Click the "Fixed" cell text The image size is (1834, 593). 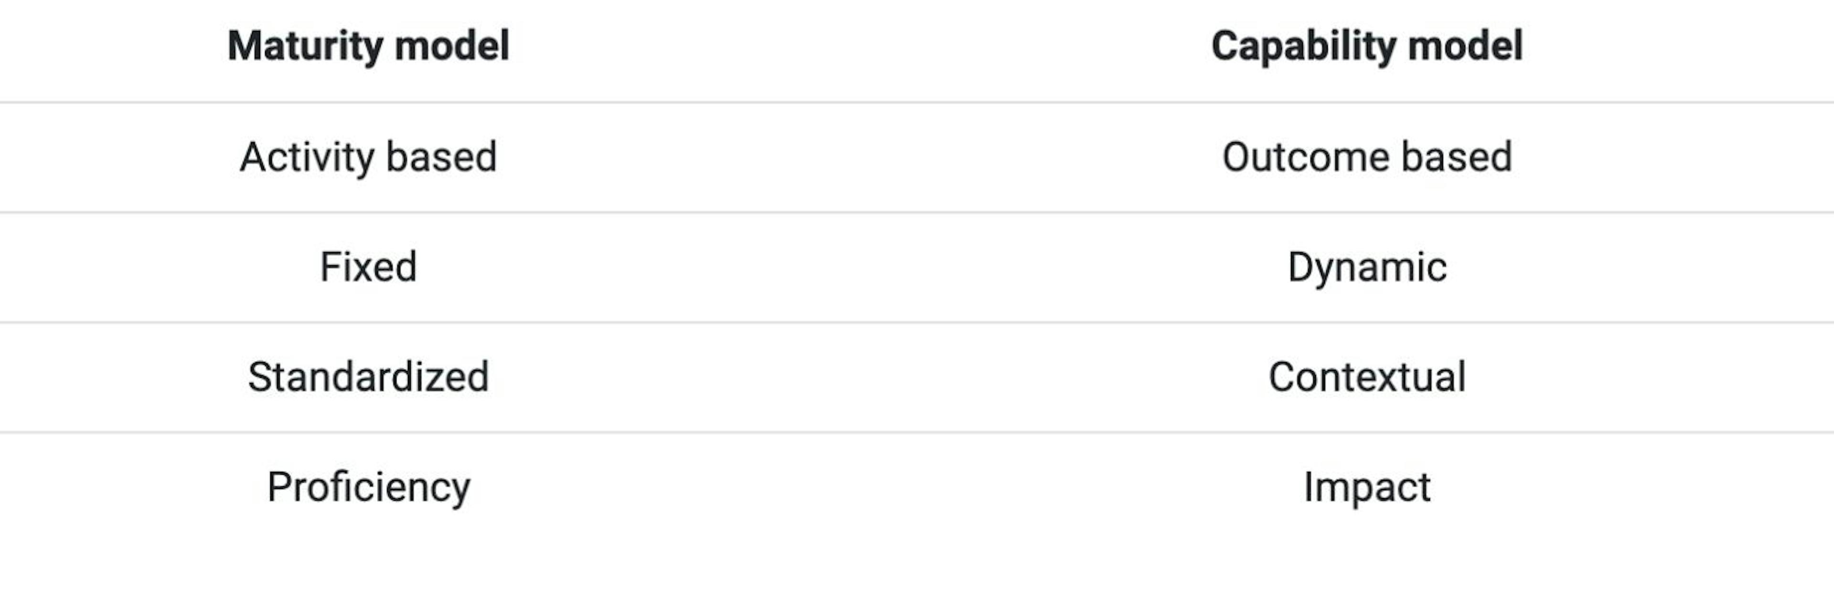click(x=368, y=267)
